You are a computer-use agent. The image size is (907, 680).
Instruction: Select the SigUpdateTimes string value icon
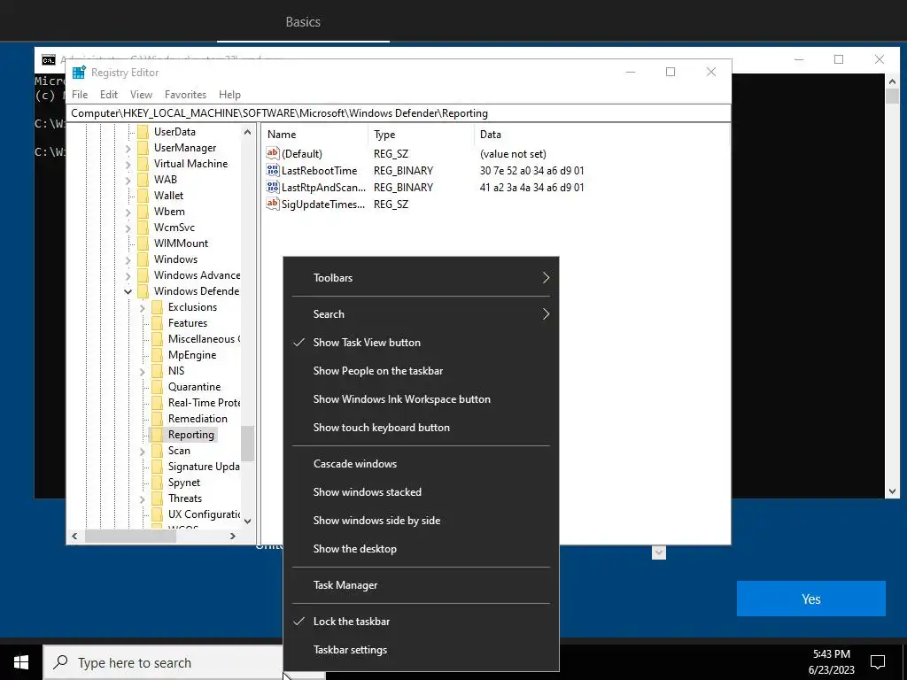(273, 204)
